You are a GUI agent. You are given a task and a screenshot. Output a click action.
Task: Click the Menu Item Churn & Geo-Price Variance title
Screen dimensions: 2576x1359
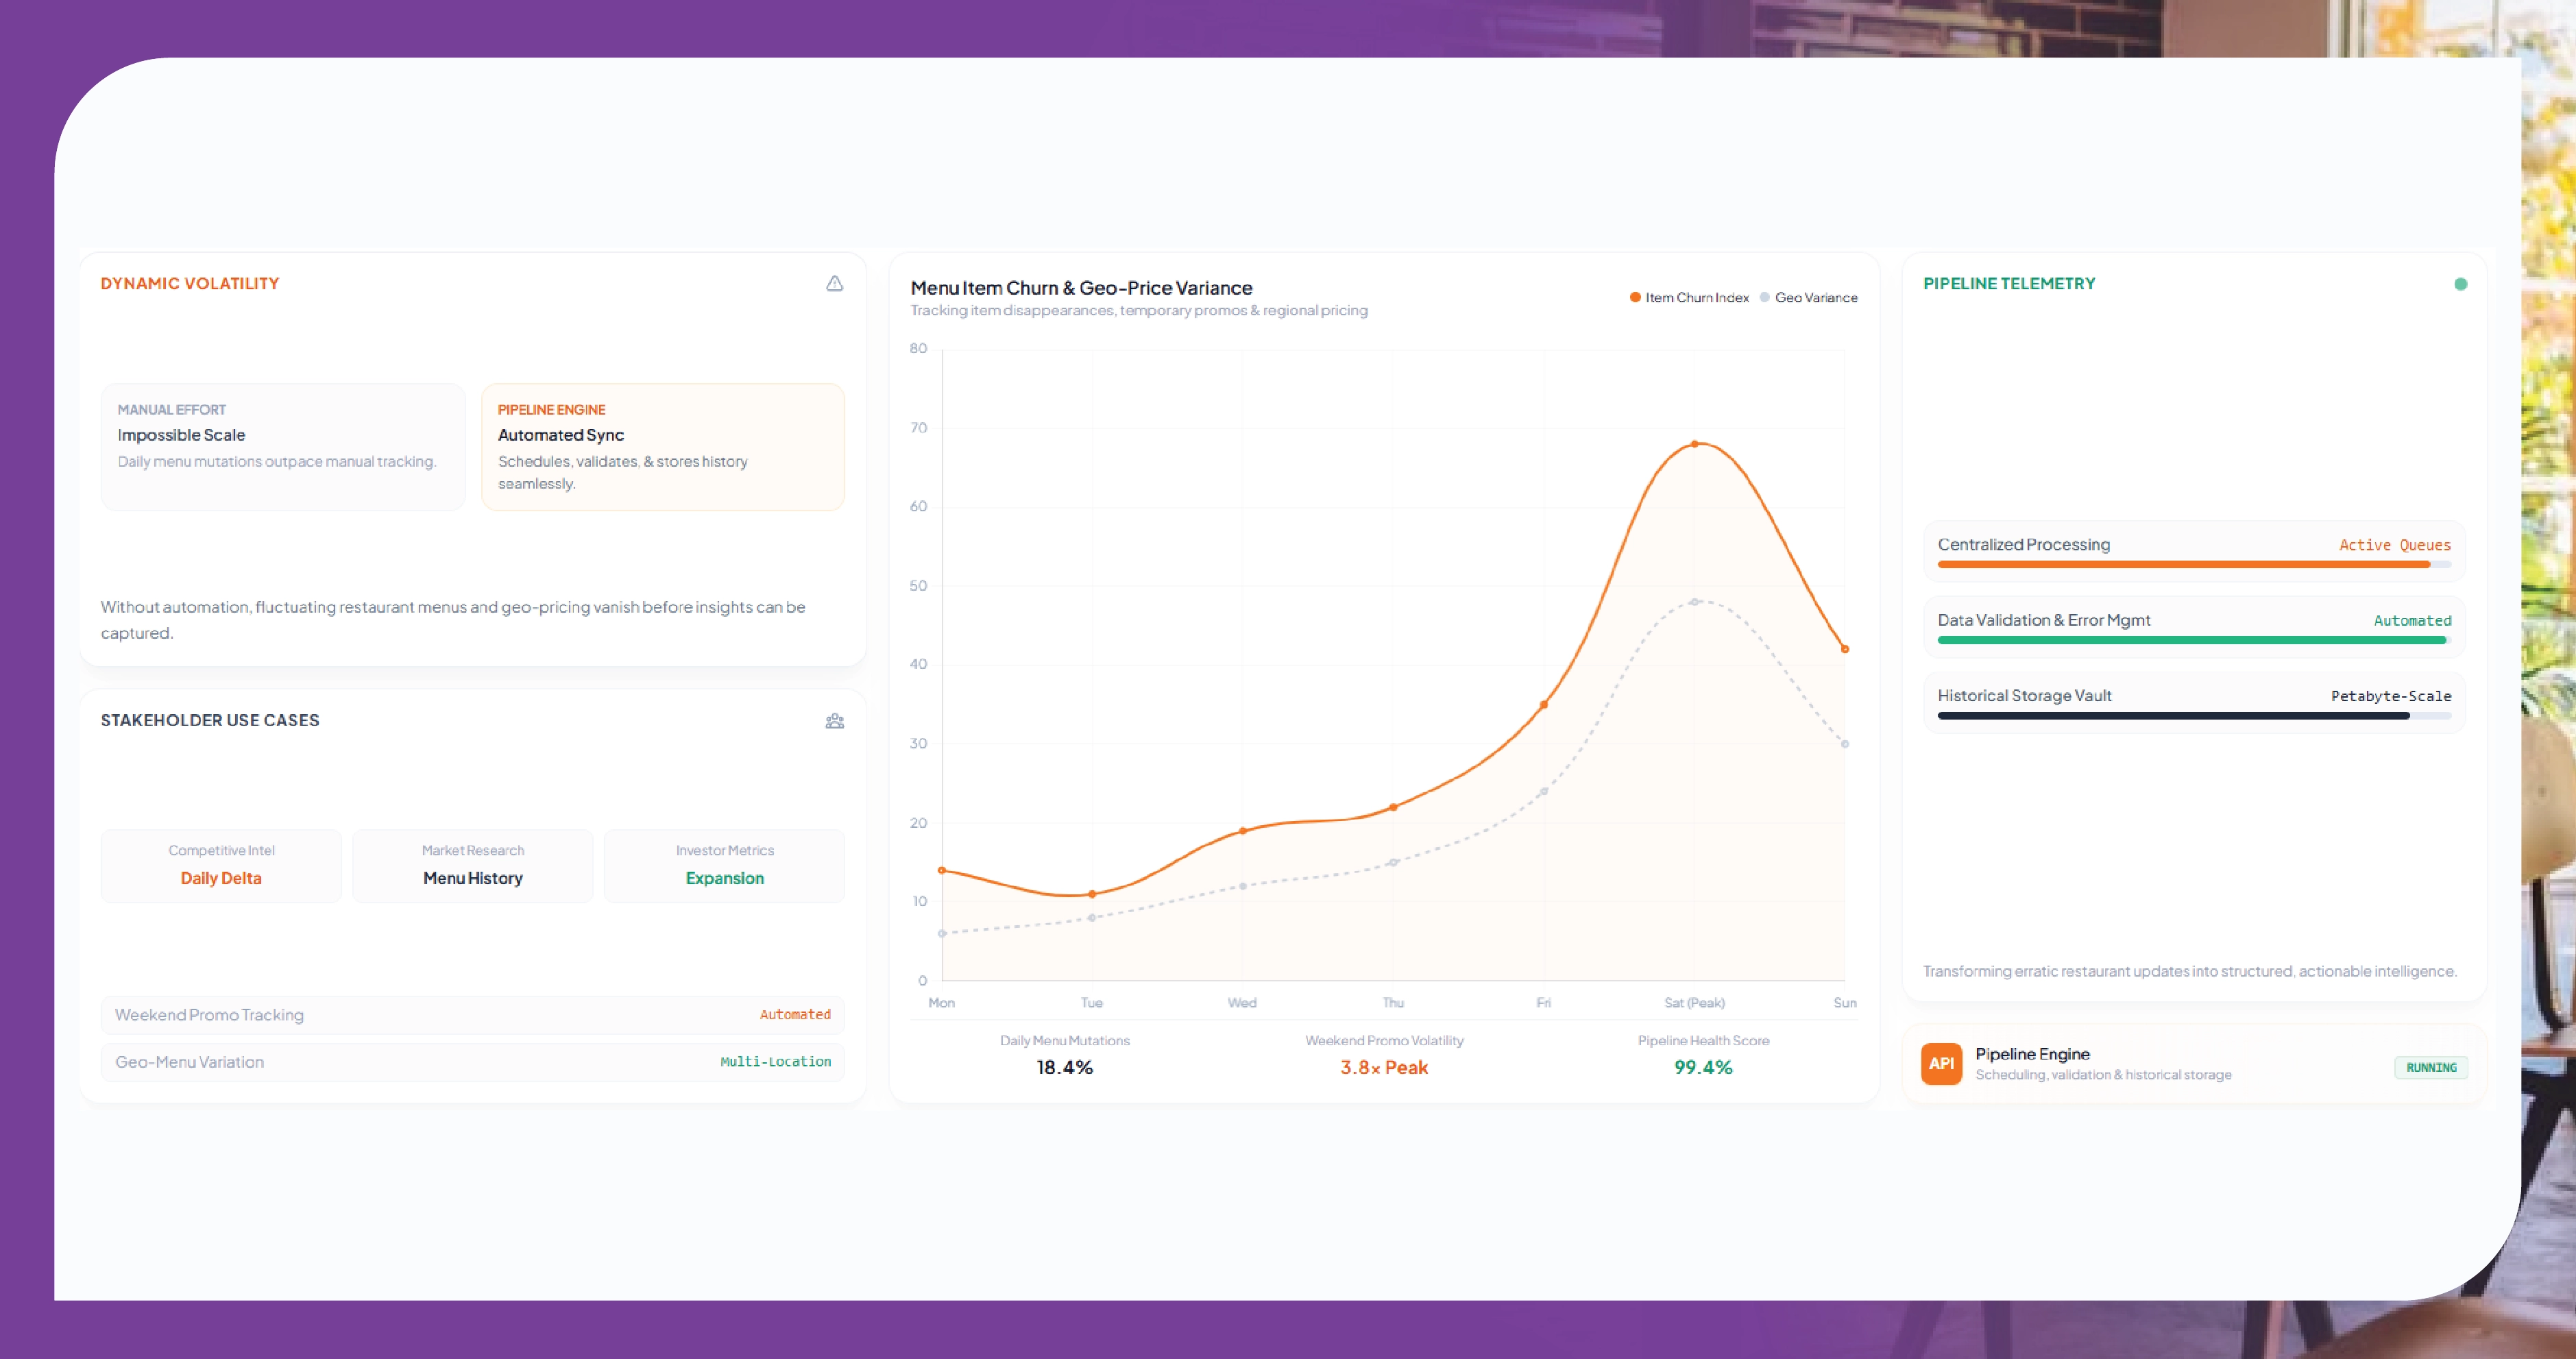pyautogui.click(x=1081, y=288)
